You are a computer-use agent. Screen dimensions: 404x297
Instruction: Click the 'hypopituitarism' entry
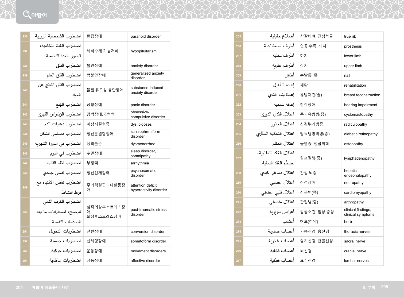click(x=143, y=51)
